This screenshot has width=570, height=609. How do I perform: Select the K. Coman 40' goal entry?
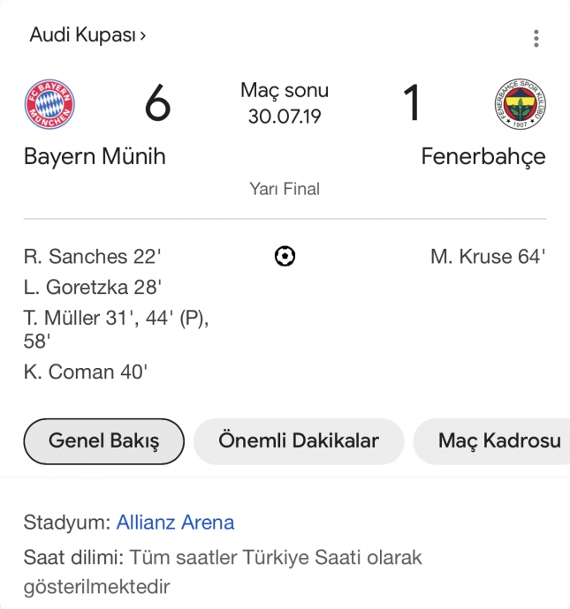click(x=86, y=372)
